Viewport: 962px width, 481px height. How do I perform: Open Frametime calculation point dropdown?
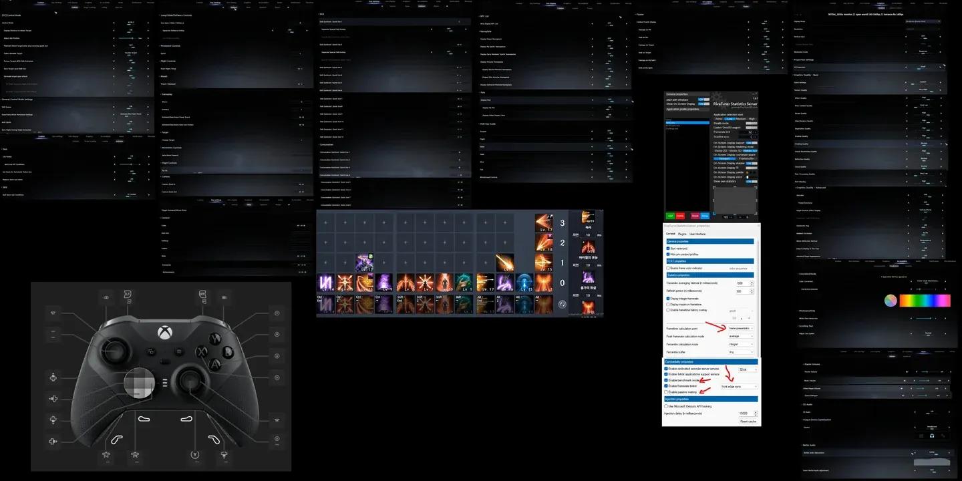[741, 328]
